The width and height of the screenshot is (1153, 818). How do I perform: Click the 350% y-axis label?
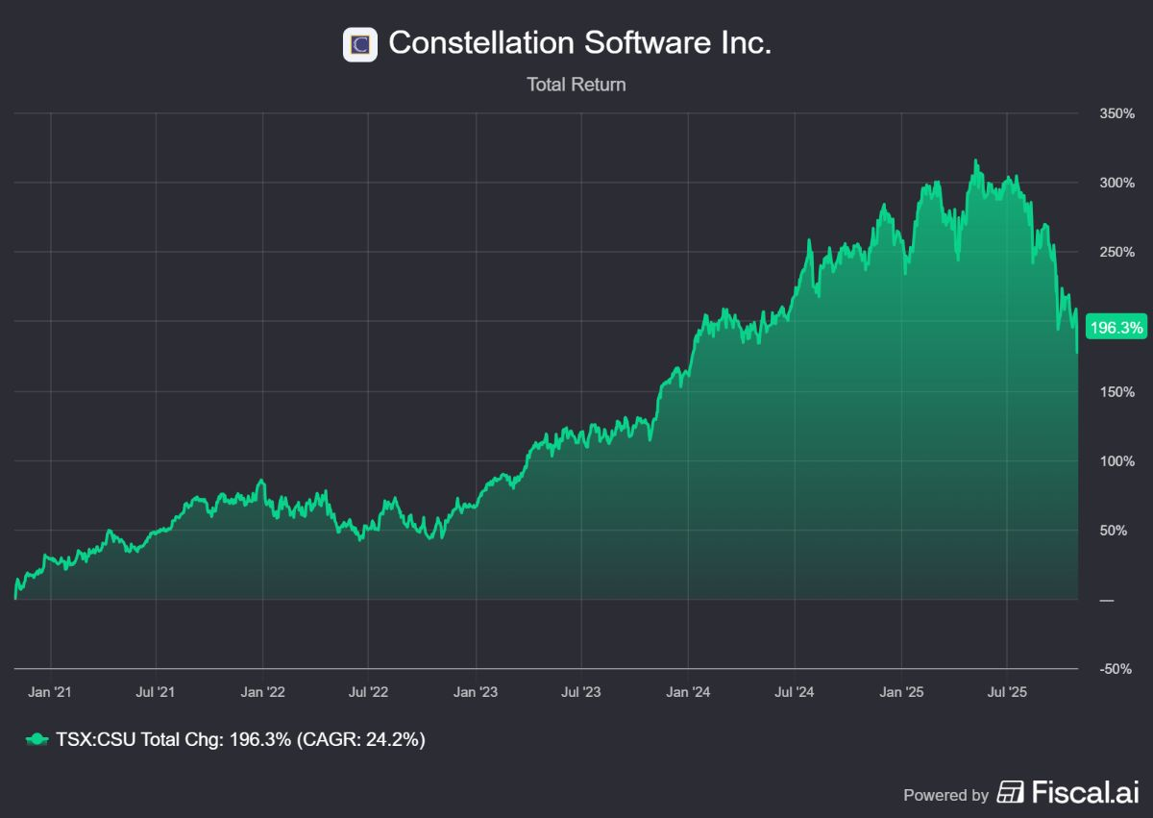pos(1116,113)
